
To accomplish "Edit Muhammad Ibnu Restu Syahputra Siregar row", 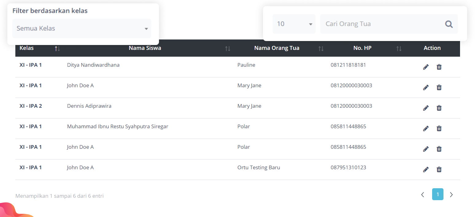I will pos(426,129).
